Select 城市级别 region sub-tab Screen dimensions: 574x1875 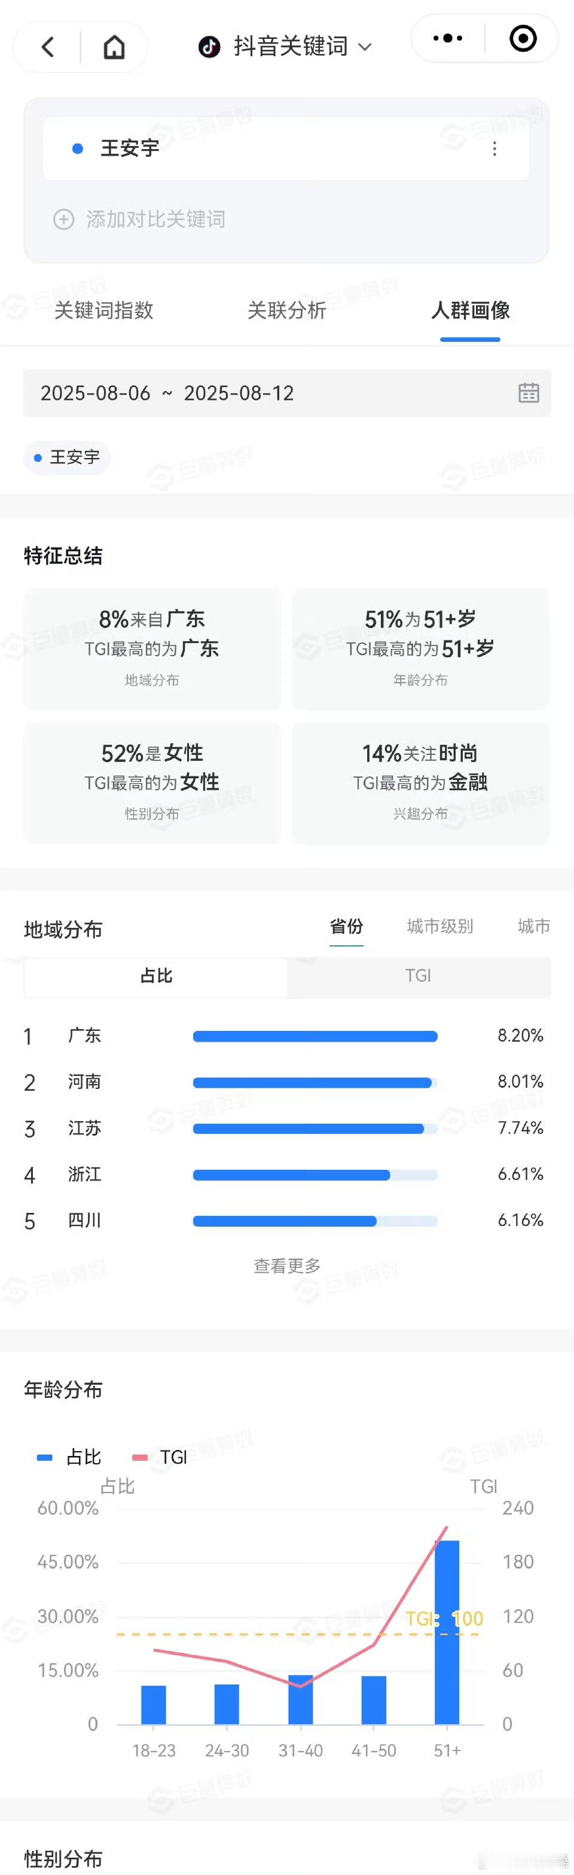click(440, 927)
